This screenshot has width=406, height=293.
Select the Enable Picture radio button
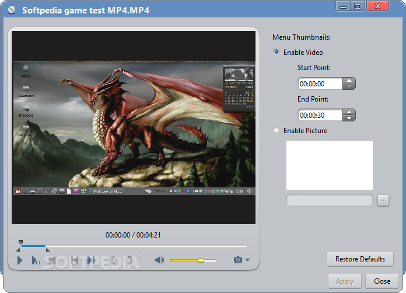(276, 130)
